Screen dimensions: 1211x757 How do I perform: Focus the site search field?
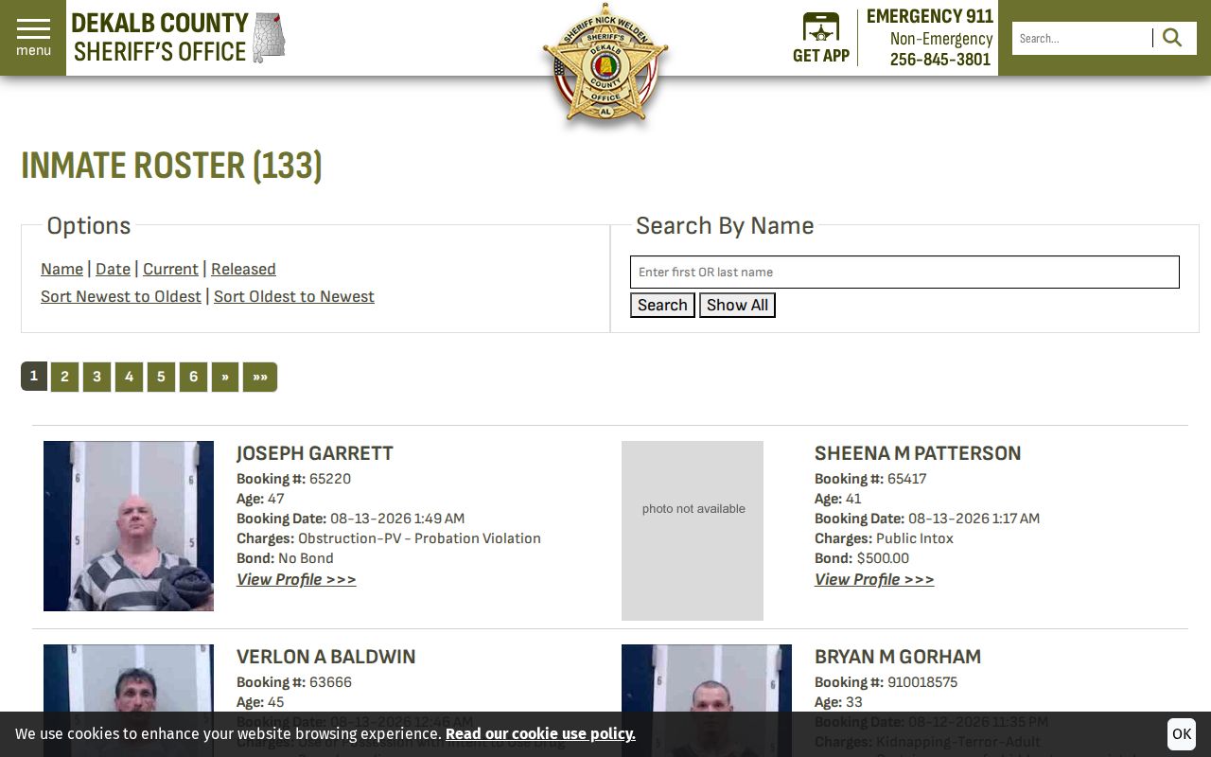coord(1082,38)
